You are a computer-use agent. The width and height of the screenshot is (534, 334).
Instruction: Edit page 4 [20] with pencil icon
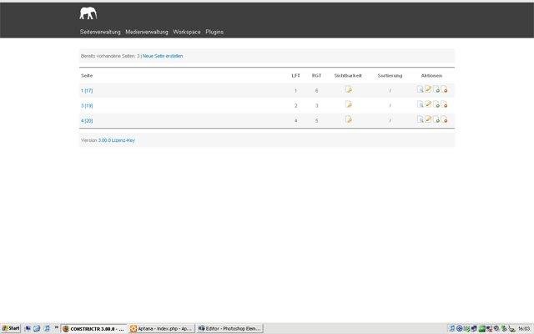(428, 119)
